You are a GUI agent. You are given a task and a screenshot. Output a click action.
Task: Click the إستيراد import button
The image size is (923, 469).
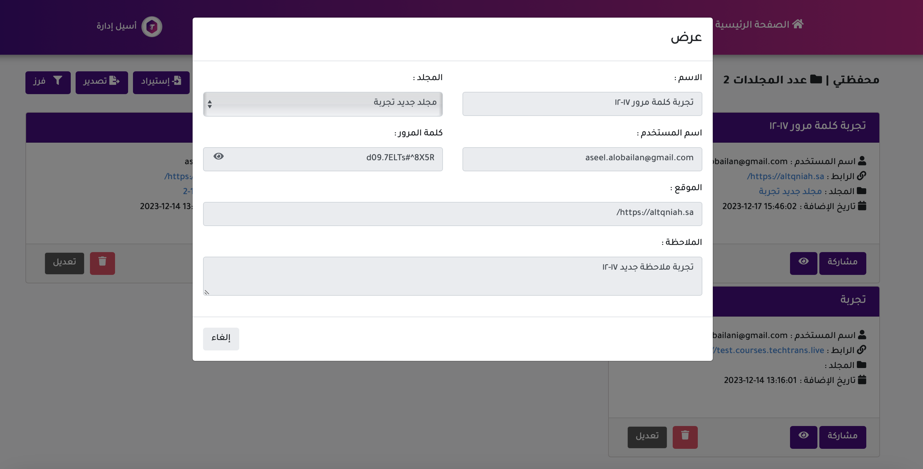tap(161, 82)
